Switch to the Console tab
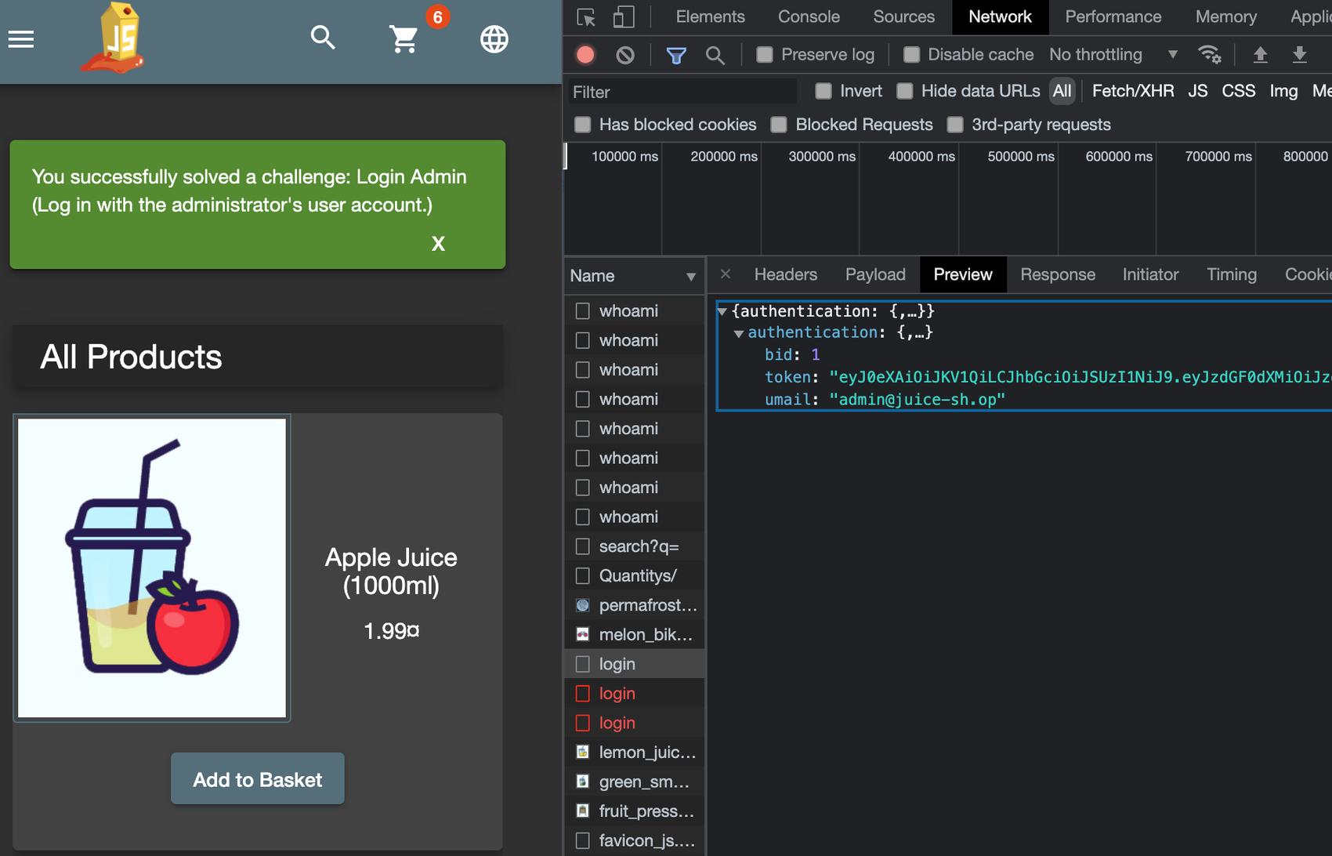This screenshot has width=1332, height=856. [x=808, y=17]
